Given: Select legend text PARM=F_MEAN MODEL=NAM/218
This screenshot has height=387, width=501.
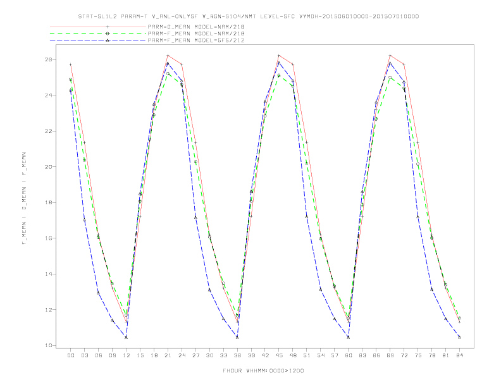Looking at the screenshot, I should click(196, 34).
